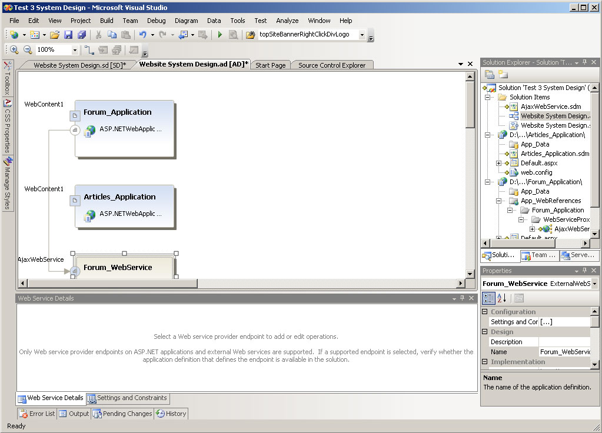This screenshot has width=602, height=433.
Task: Select the Forum_WebService diagram shape
Action: (x=124, y=267)
